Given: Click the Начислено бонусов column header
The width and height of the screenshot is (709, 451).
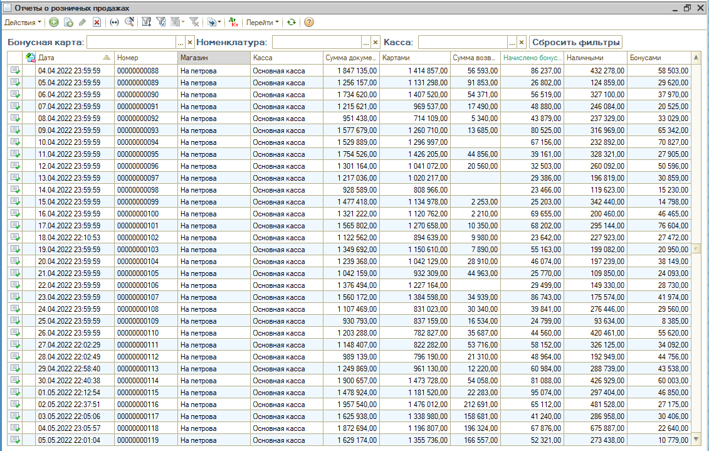Looking at the screenshot, I should point(532,58).
